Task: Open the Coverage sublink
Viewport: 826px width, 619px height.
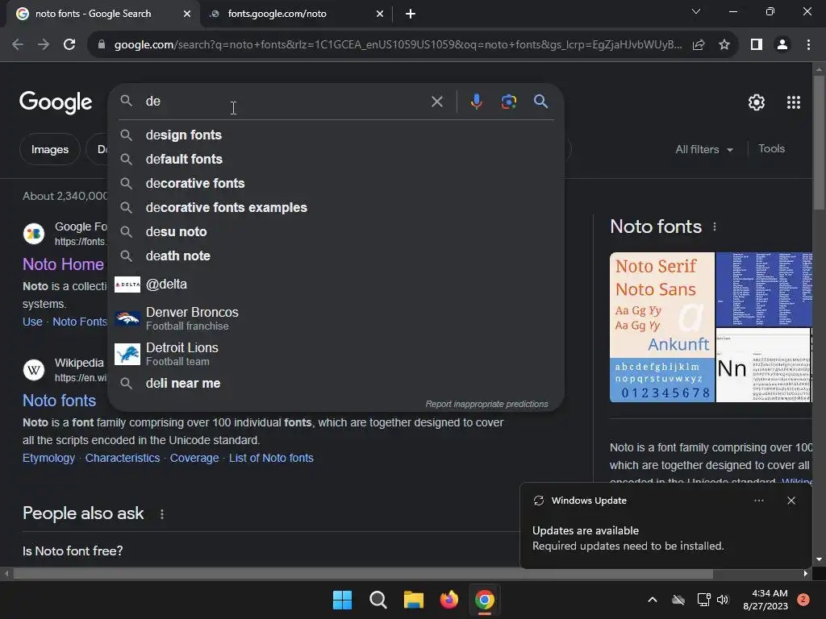Action: point(194,459)
